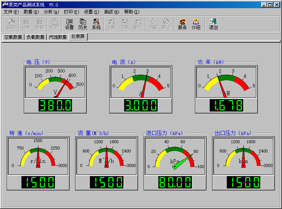
Task: Click the 出口压力 (kPa) group label
Action: coord(233,133)
